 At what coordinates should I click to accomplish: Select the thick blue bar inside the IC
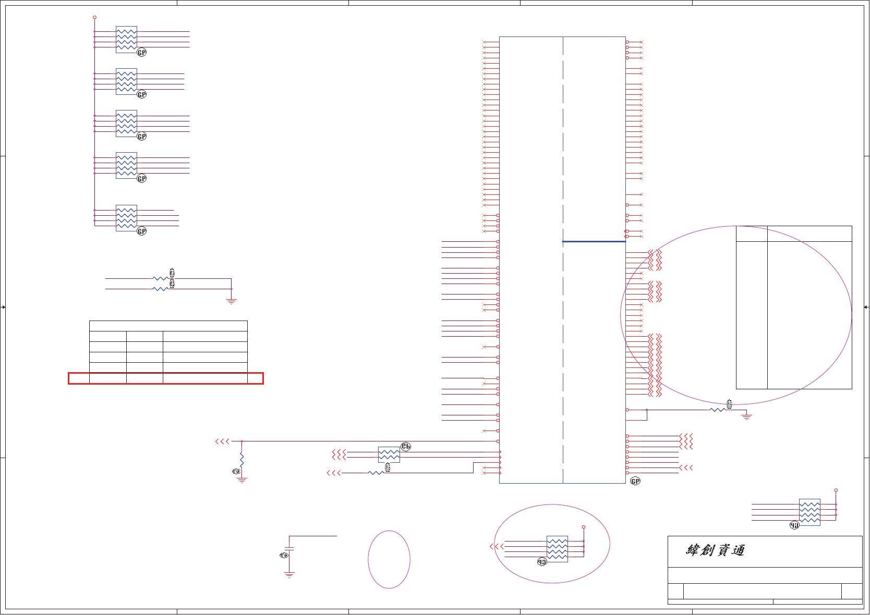(594, 242)
